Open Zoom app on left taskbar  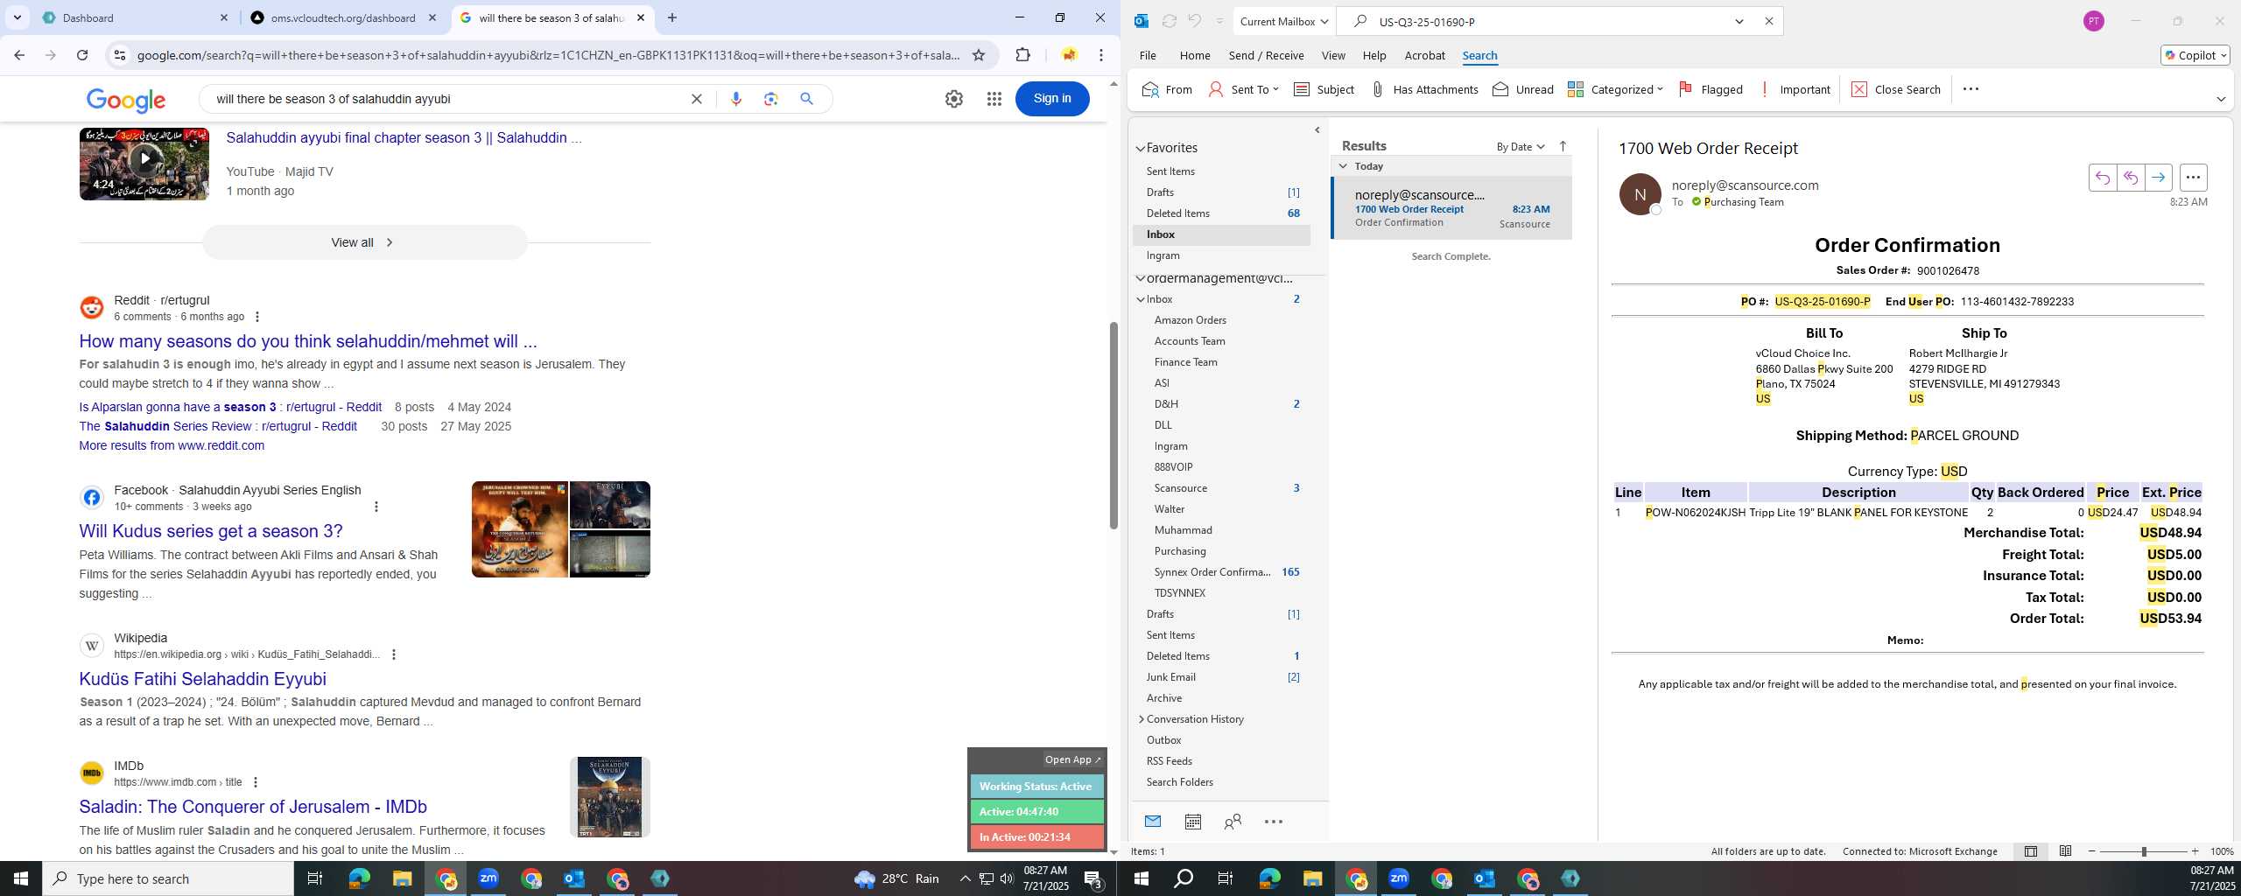coord(488,878)
